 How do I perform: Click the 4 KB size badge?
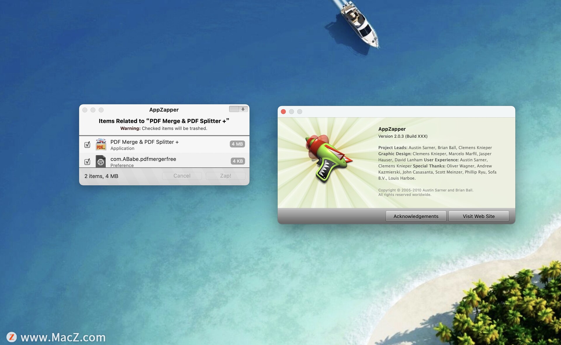[238, 161]
